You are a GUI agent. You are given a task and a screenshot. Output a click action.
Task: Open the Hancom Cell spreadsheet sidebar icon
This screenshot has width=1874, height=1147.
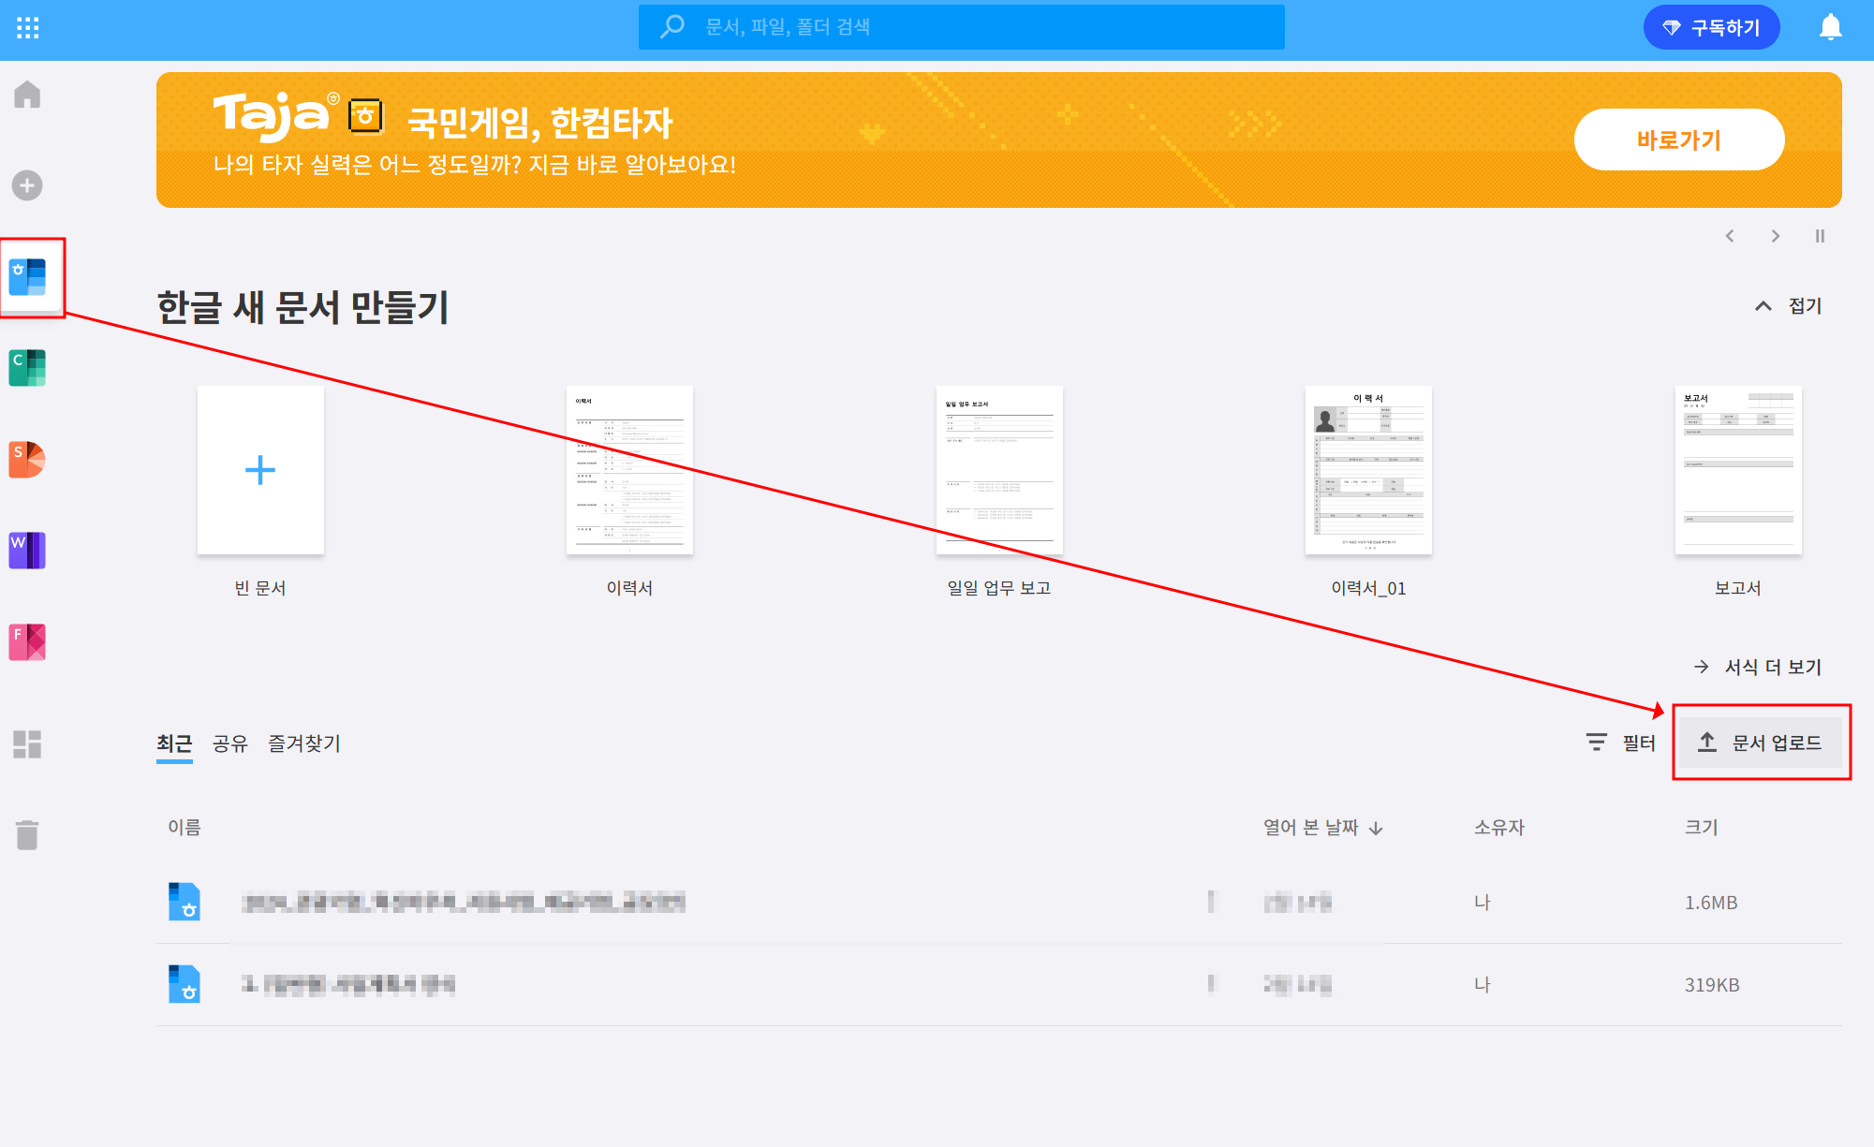[x=27, y=368]
